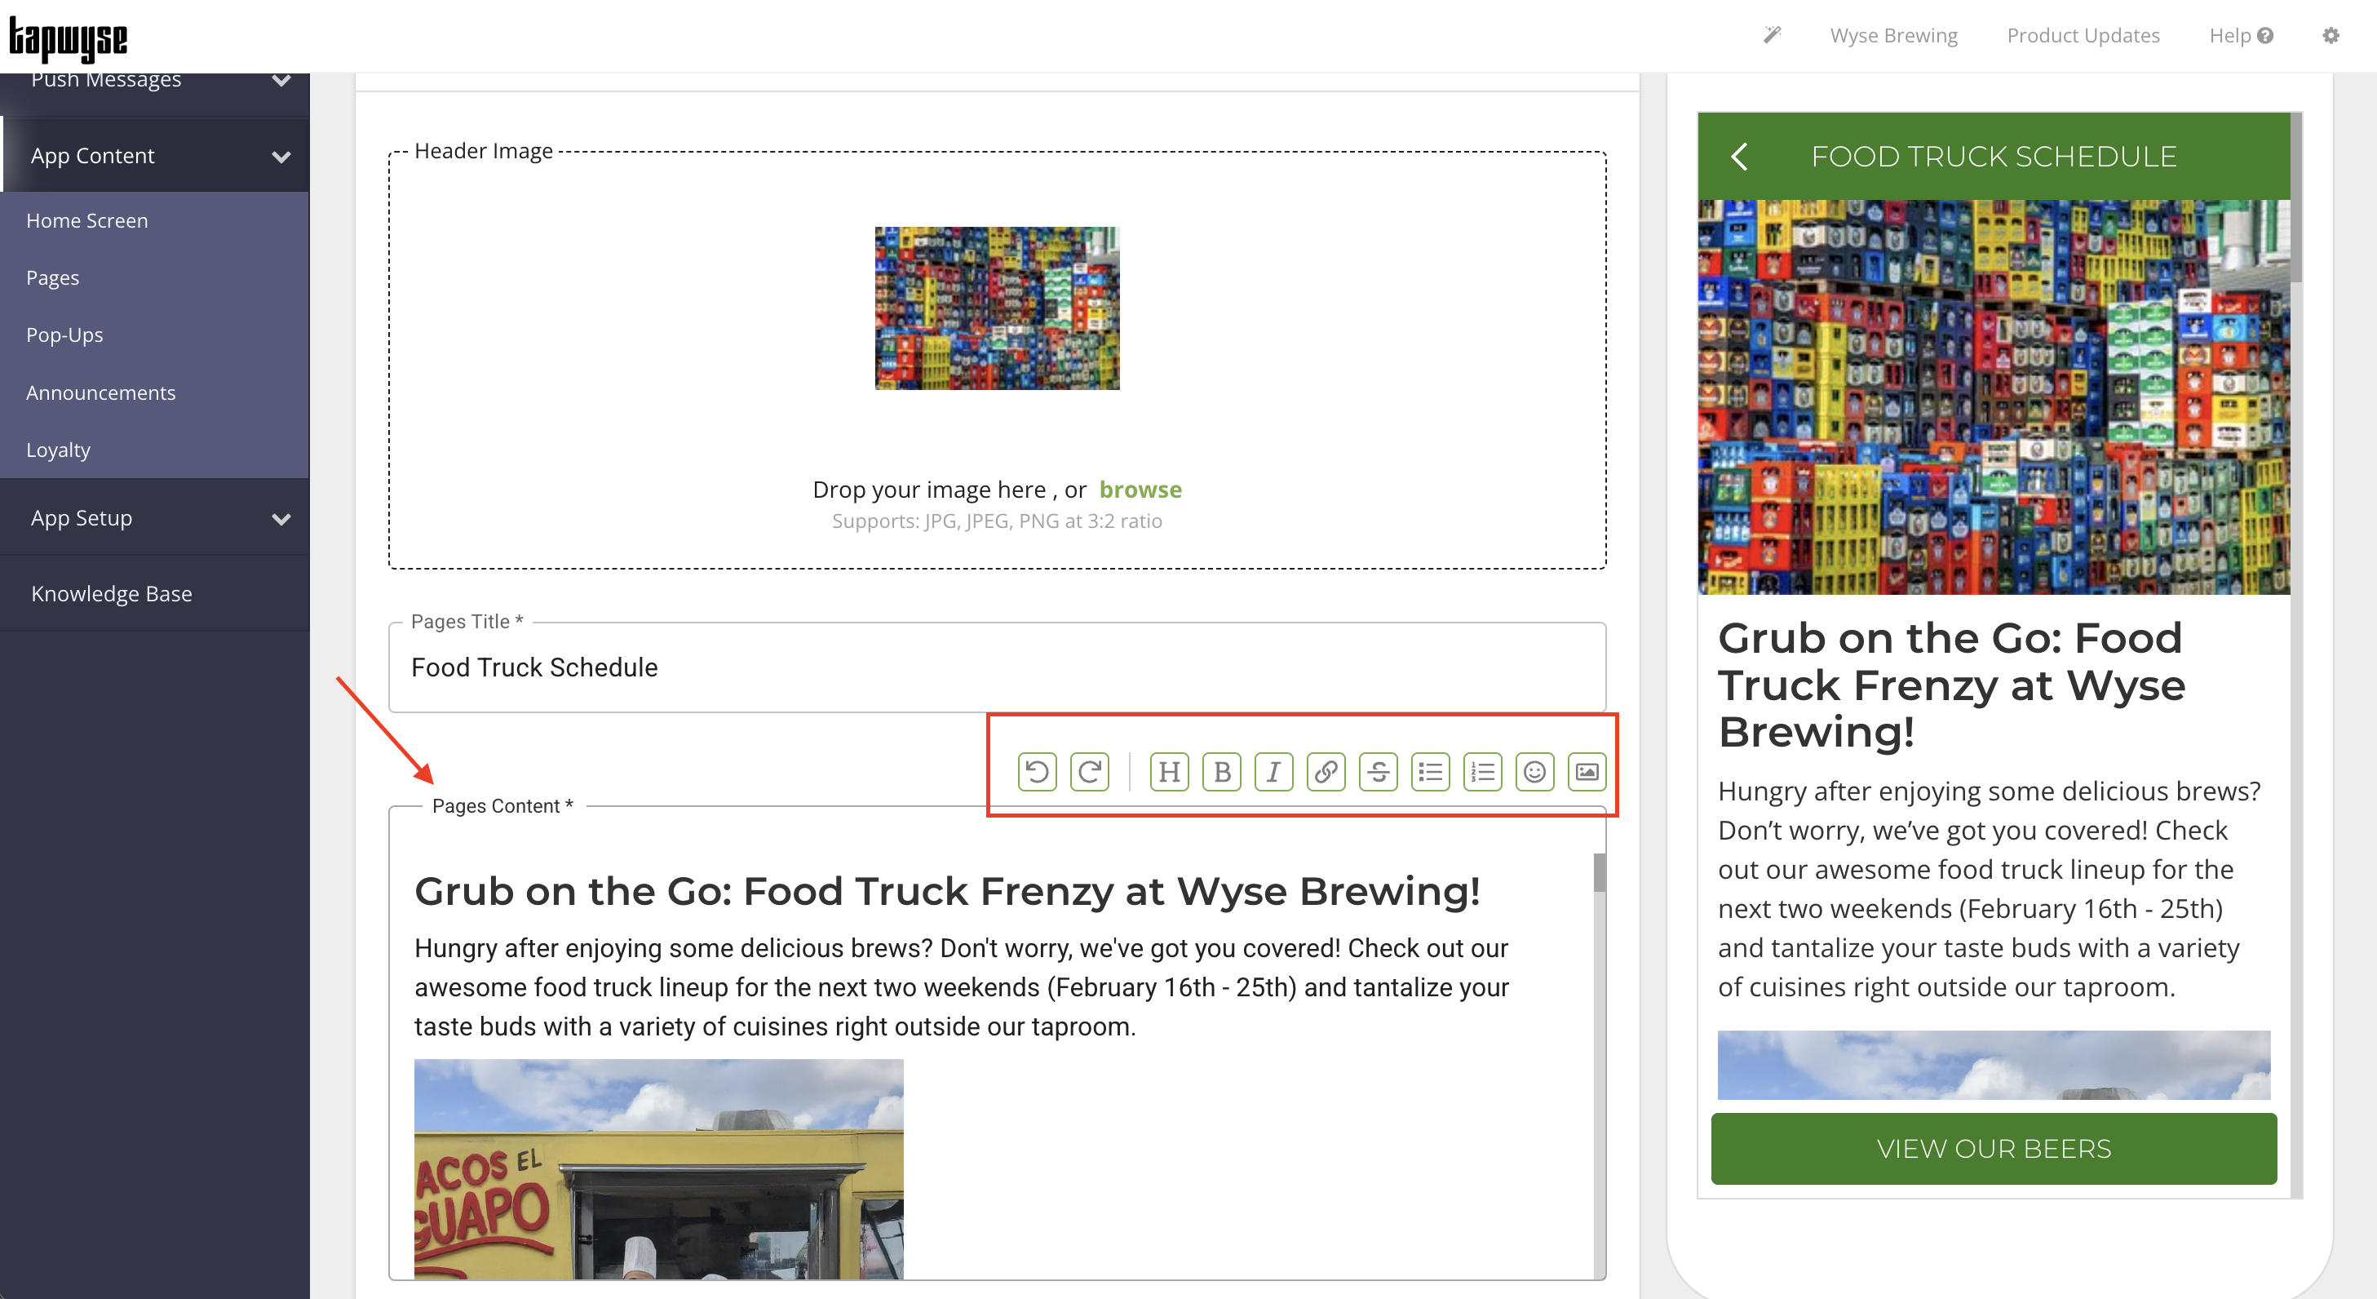Insert an image into page content
The height and width of the screenshot is (1299, 2377).
[1587, 772]
